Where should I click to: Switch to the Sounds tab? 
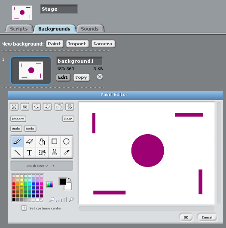90,29
